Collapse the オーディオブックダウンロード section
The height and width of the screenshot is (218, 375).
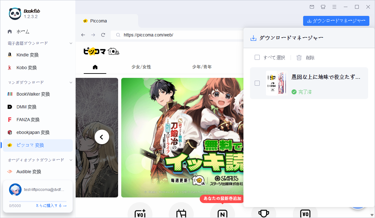pos(71,160)
